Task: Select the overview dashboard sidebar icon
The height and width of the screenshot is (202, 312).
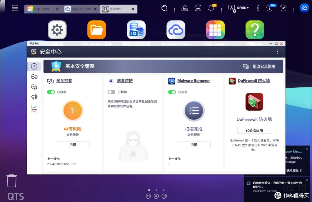Action: (x=34, y=66)
